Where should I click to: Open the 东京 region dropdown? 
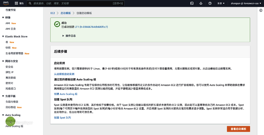(221, 3)
